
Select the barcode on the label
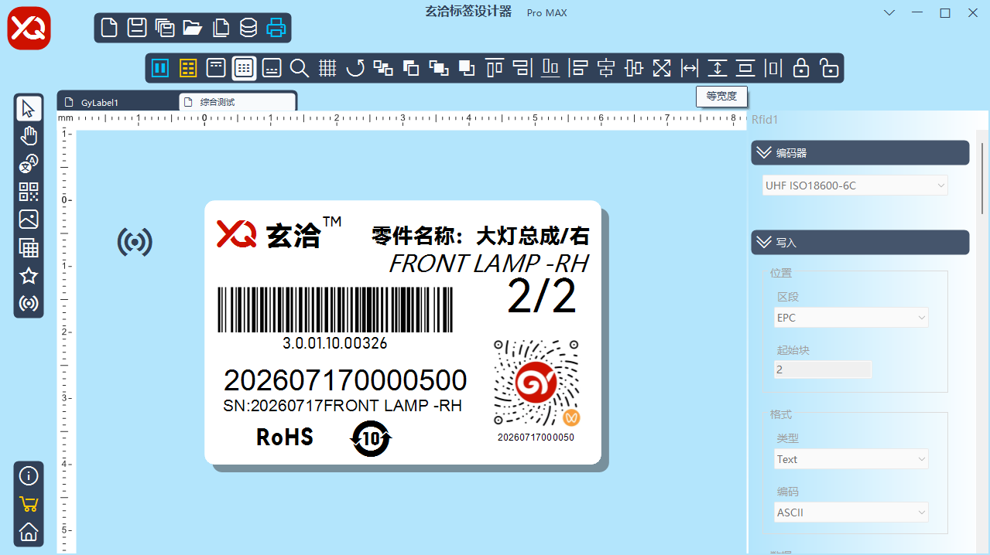click(x=334, y=310)
